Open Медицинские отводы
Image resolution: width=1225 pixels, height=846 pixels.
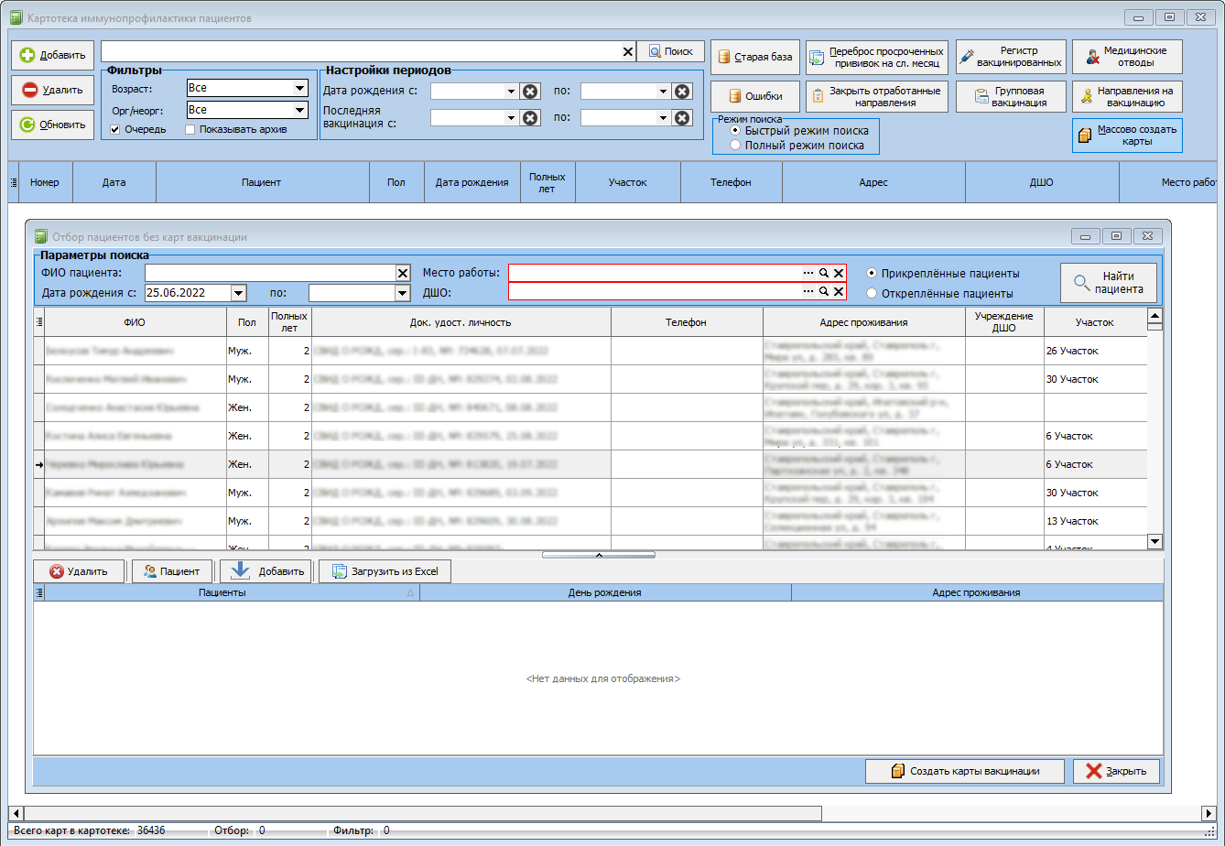tap(1127, 57)
